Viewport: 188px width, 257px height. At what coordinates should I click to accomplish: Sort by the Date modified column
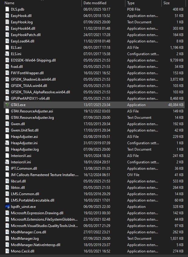[95, 3]
